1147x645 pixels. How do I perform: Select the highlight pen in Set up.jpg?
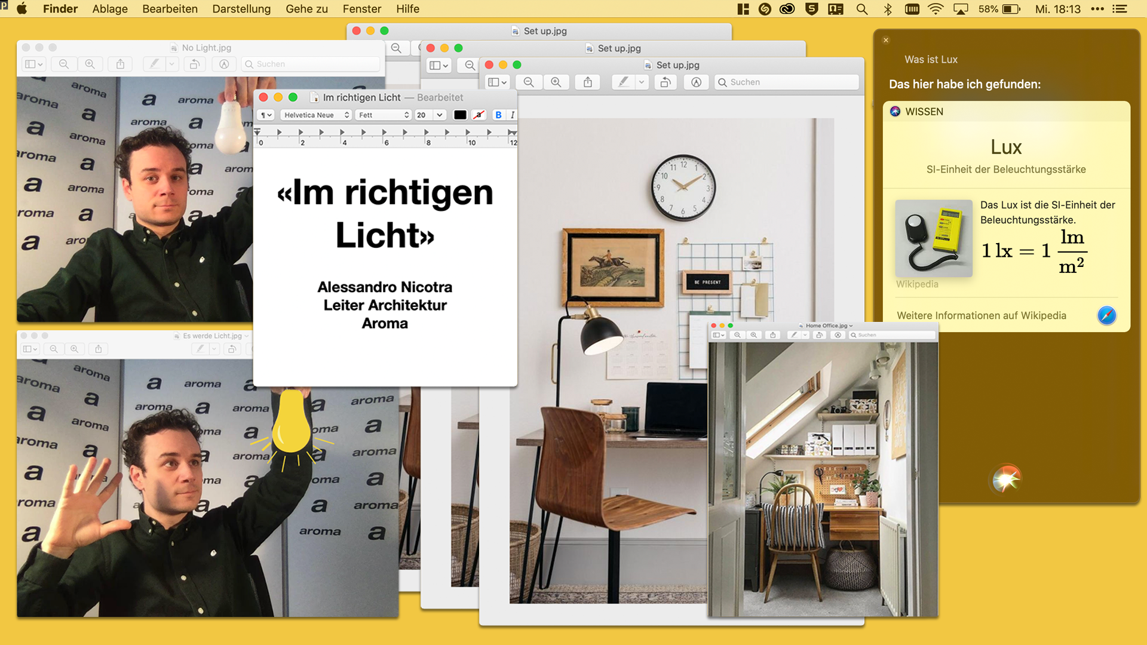(x=624, y=82)
